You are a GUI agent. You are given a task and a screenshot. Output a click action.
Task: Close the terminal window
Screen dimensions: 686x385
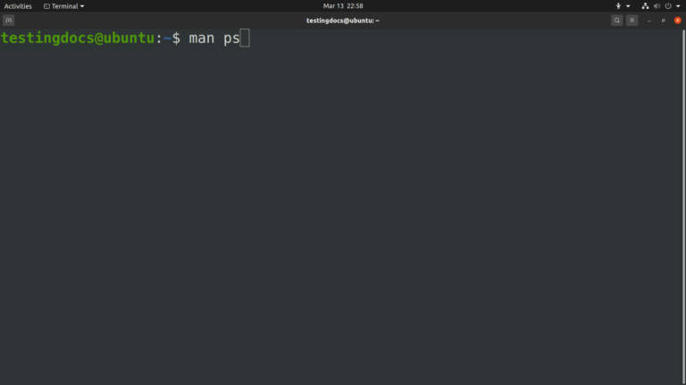point(677,20)
